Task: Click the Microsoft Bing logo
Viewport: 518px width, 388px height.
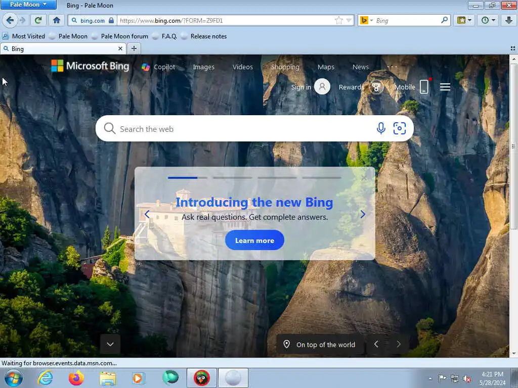Action: (90, 66)
